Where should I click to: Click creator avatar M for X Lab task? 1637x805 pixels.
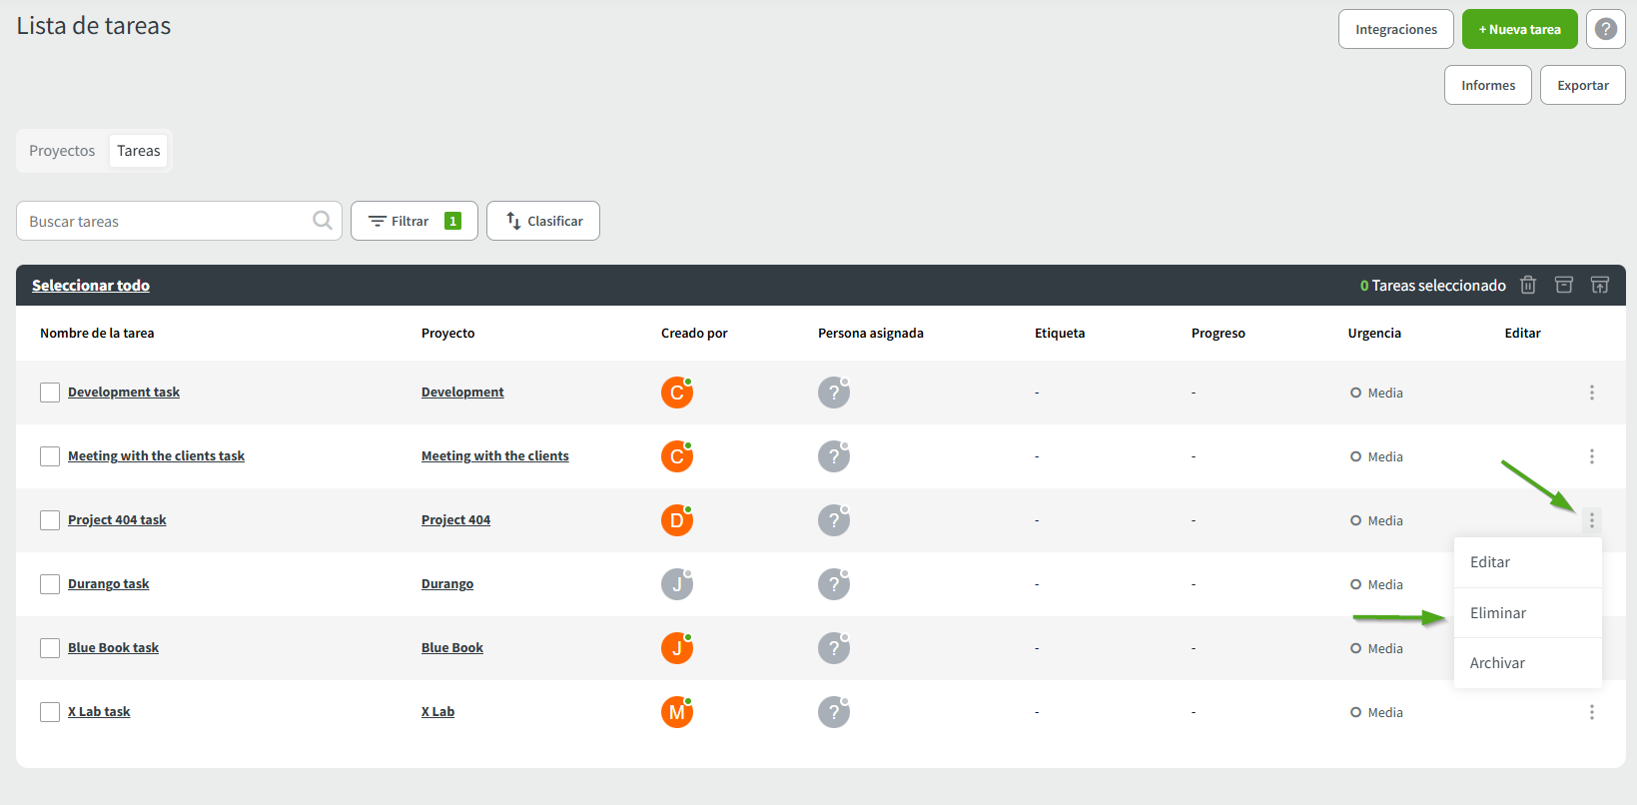(676, 712)
